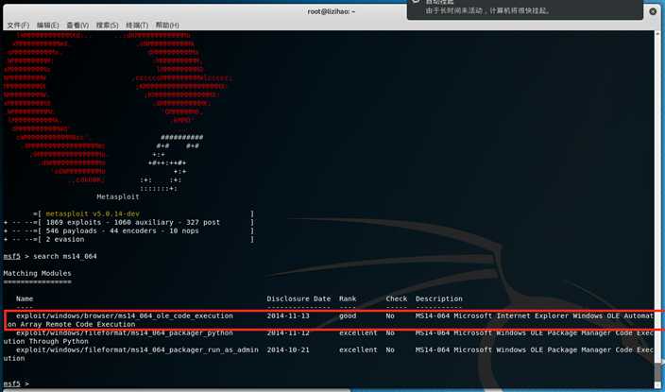Open the 查看(V) menu
The image size is (665, 392).
(x=77, y=26)
